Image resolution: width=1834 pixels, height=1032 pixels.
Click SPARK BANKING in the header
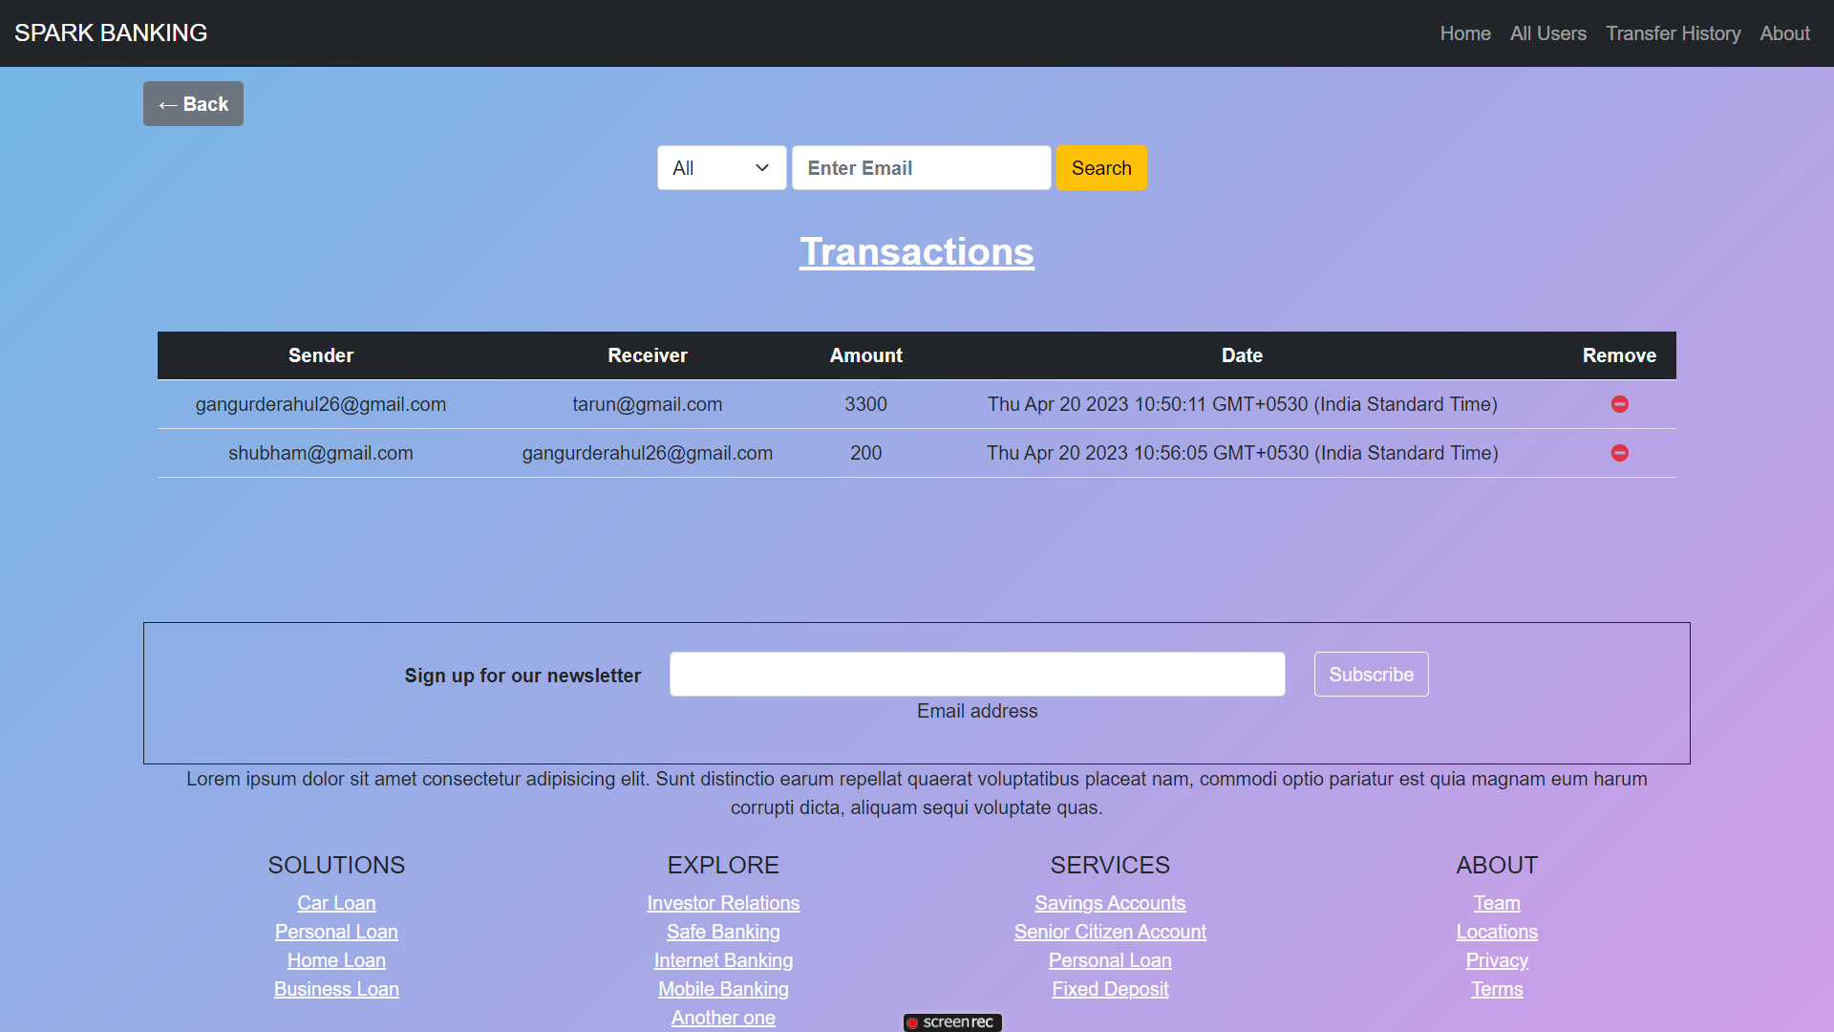click(x=110, y=32)
